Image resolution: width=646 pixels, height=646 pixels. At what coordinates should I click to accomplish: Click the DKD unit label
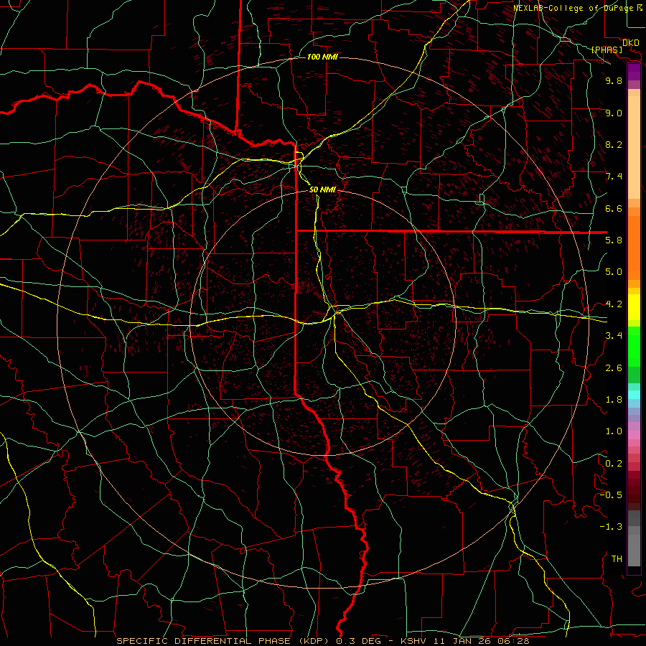[x=630, y=43]
